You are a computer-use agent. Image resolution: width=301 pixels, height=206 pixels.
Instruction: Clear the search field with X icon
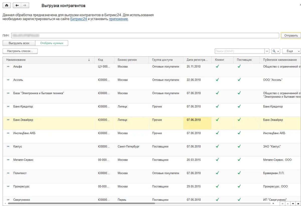[x=267, y=51]
